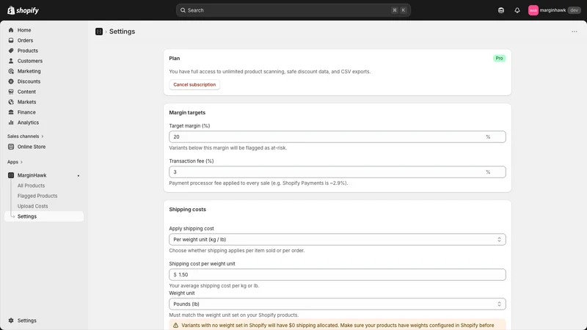Click Cancel subscription button

pos(194,84)
